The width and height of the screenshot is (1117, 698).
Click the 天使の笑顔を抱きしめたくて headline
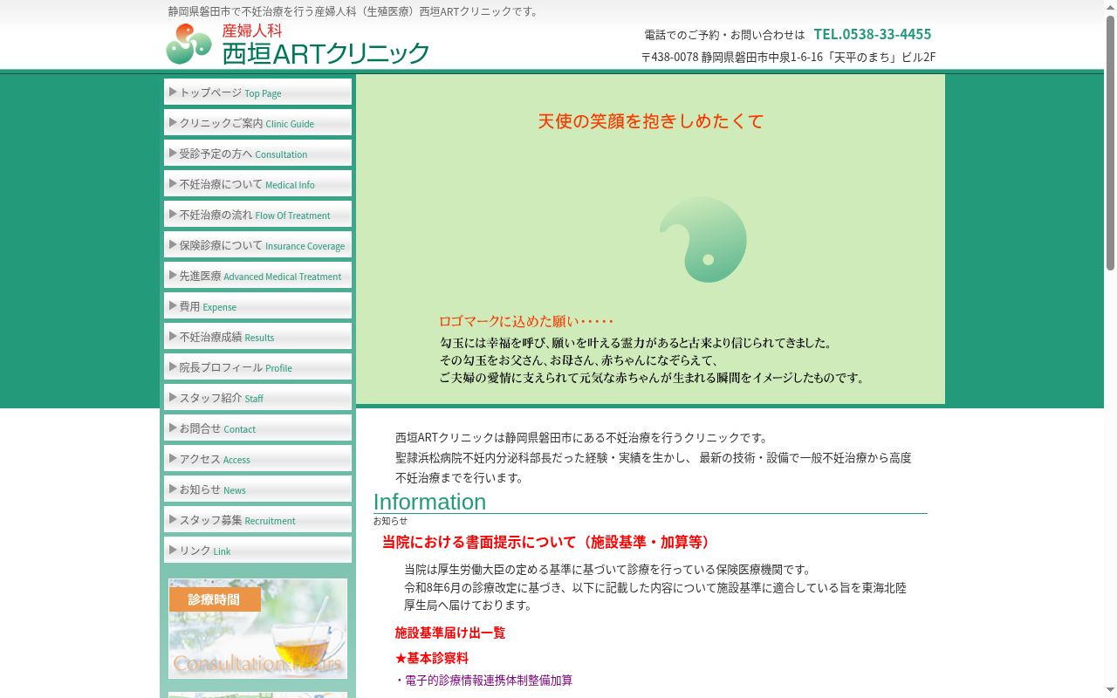coord(651,121)
